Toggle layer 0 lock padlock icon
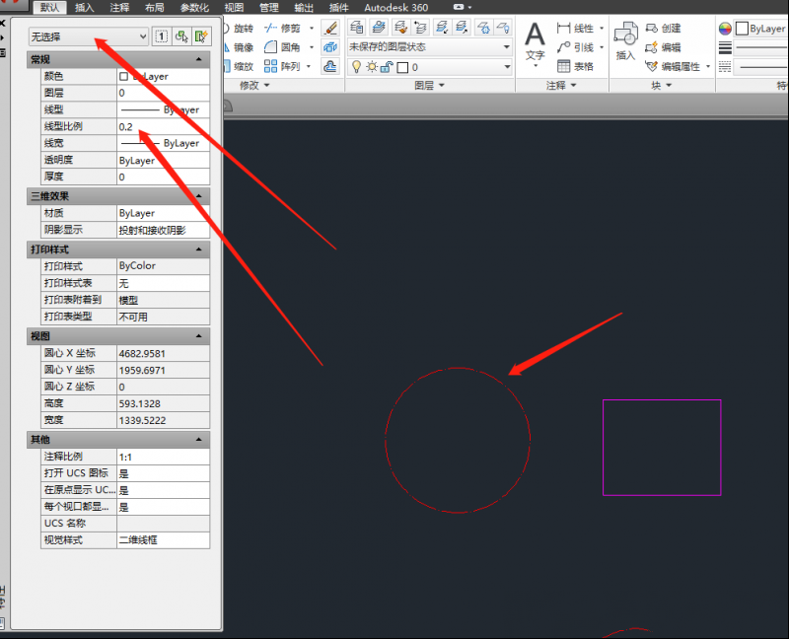789x639 pixels. point(387,66)
